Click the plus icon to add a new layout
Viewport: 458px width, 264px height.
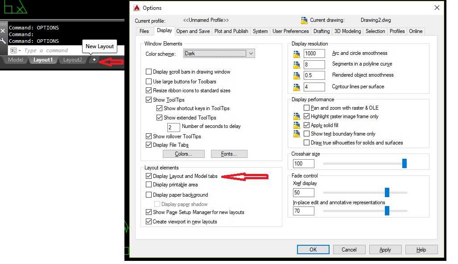coord(94,59)
